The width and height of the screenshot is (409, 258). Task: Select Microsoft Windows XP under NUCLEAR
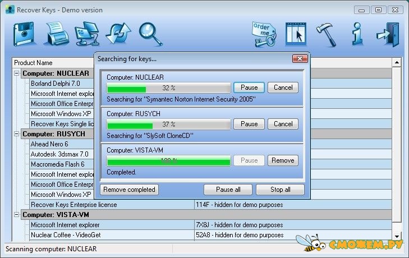(x=61, y=114)
